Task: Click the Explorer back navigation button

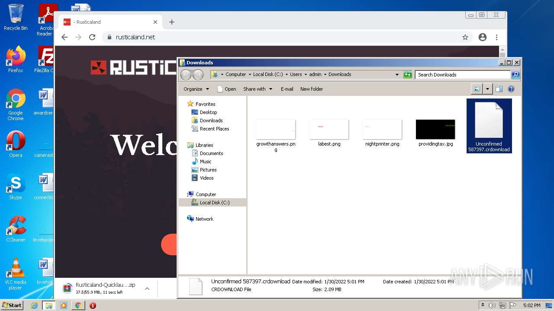Action: [x=186, y=75]
